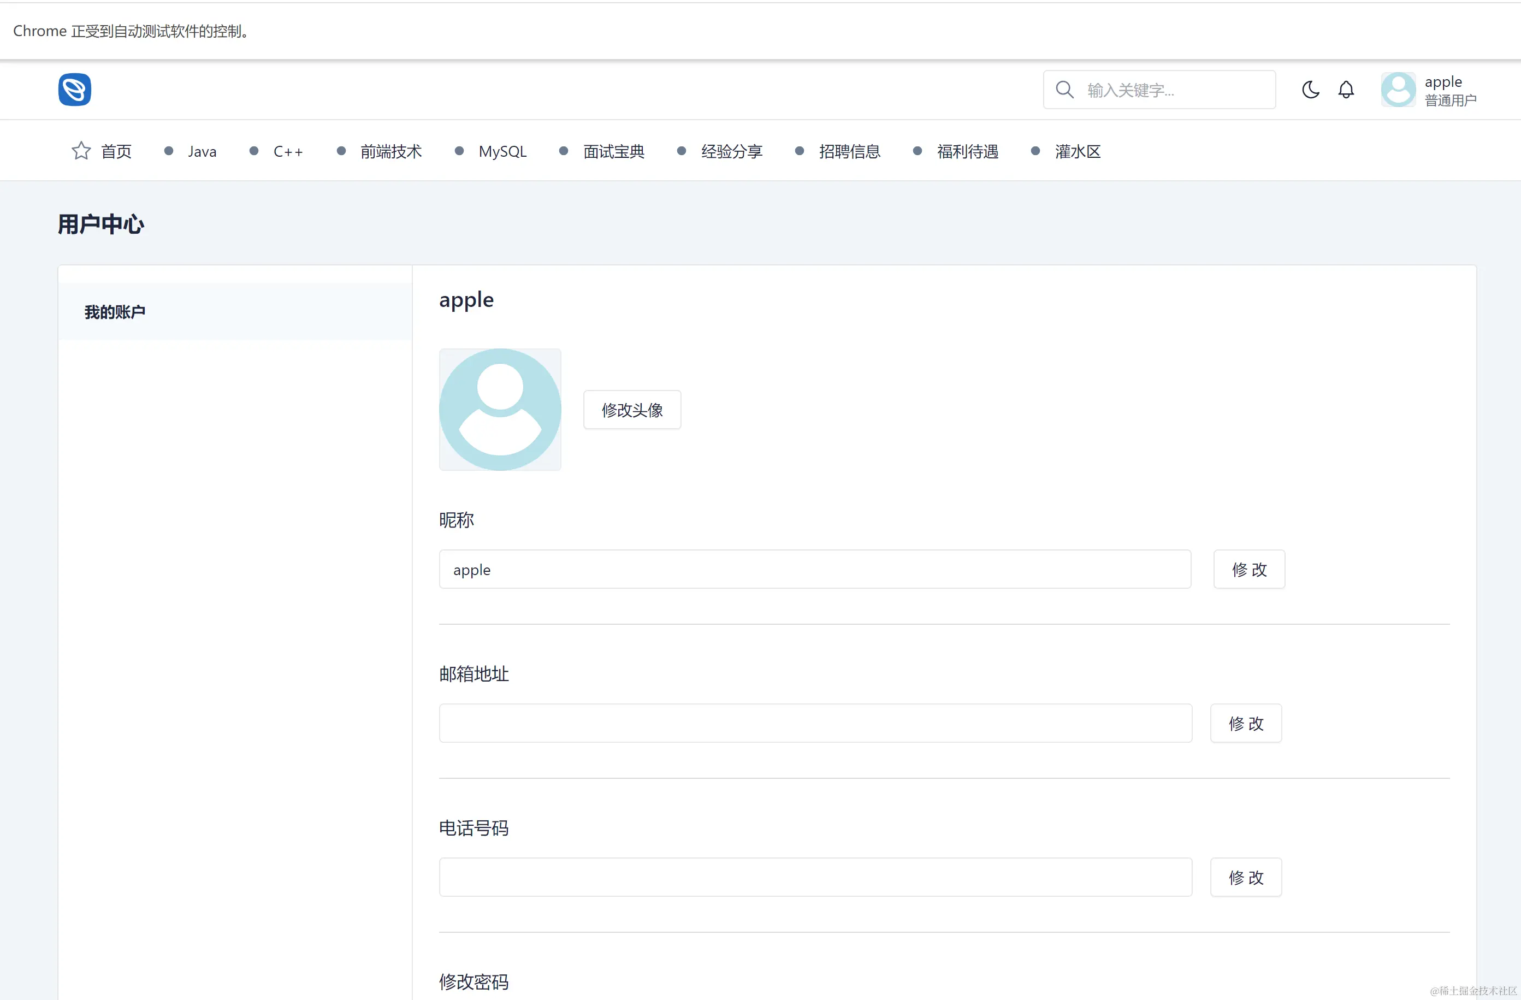Select 我的账户 sidebar tab
This screenshot has width=1521, height=1000.
[115, 312]
